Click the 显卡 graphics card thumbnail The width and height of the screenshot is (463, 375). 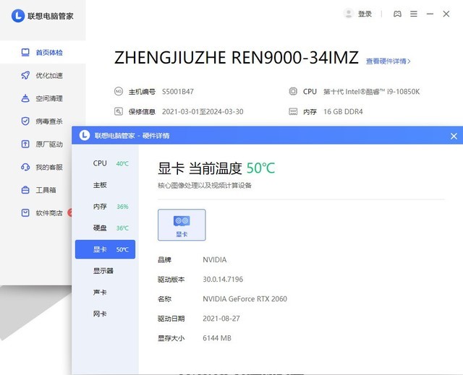[x=182, y=225]
